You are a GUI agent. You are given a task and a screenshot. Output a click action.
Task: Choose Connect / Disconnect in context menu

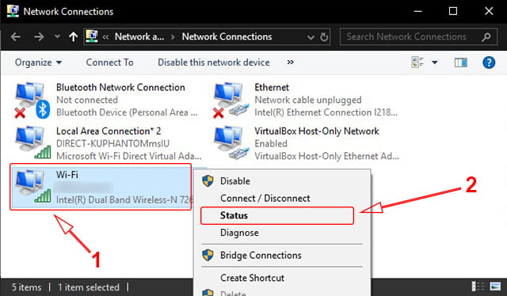(265, 198)
